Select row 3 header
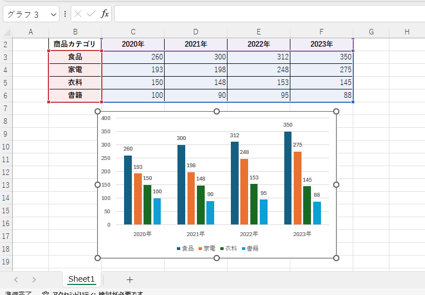 click(6, 57)
